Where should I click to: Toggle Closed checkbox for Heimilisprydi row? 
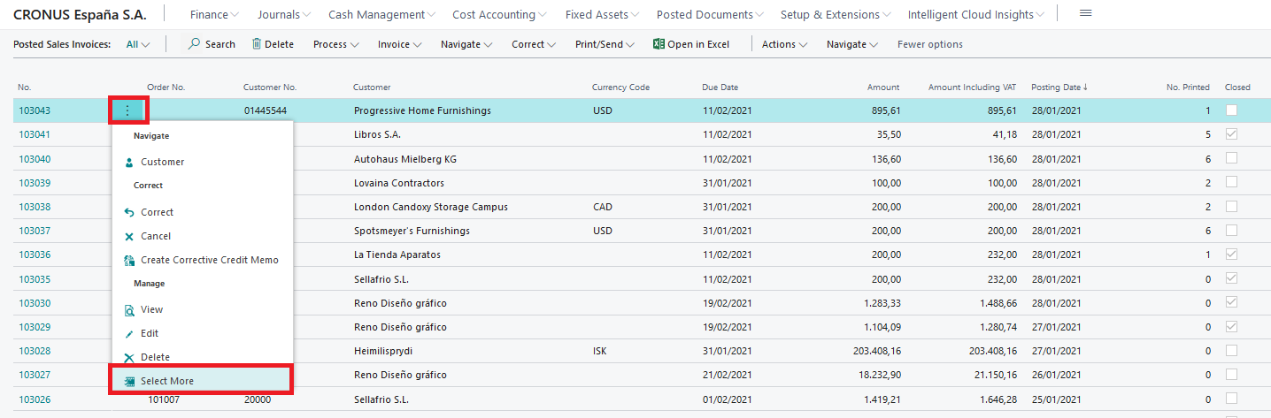click(x=1231, y=350)
